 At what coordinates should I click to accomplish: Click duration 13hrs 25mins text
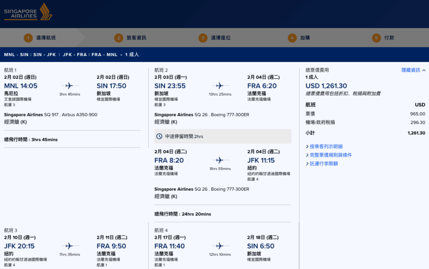[220, 94]
